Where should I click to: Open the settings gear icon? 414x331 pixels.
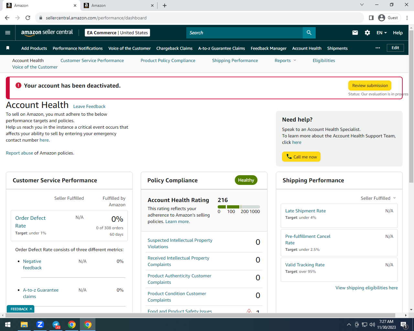(367, 33)
